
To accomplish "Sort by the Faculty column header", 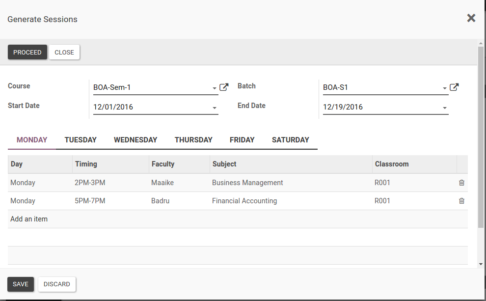I will [x=163, y=164].
